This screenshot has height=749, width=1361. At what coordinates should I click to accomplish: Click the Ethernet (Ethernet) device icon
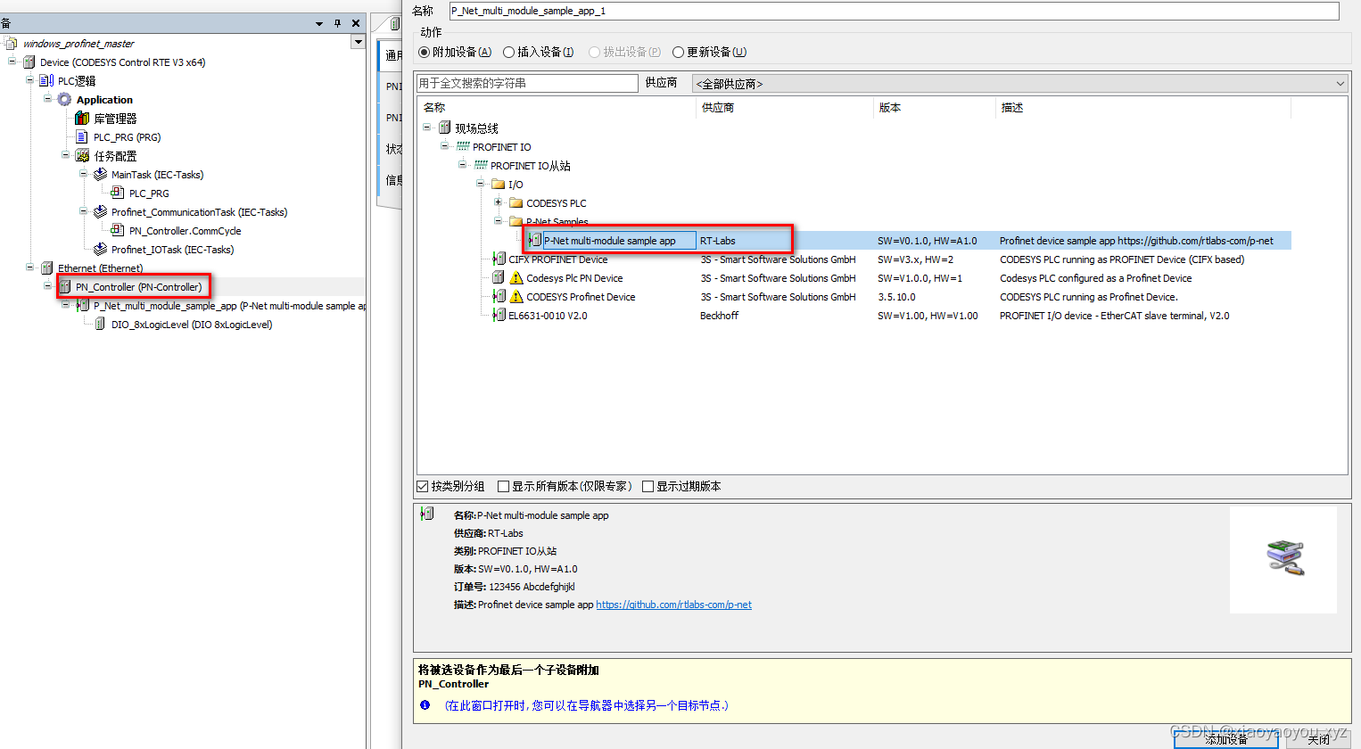tap(46, 268)
